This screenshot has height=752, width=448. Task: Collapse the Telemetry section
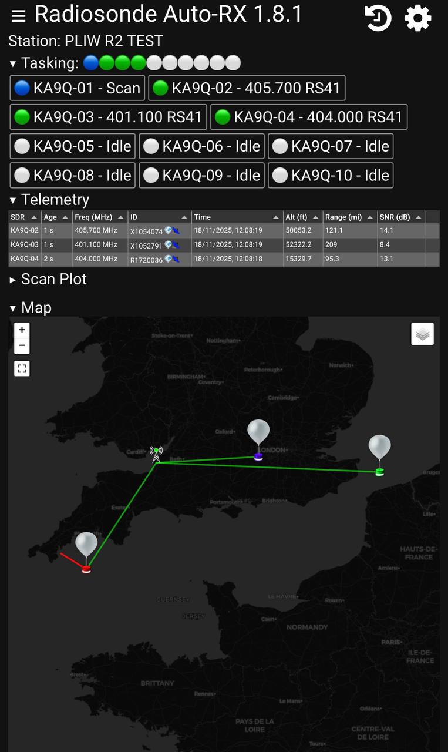pyautogui.click(x=13, y=200)
